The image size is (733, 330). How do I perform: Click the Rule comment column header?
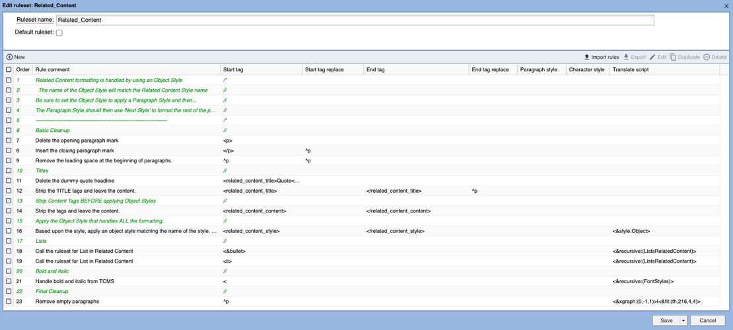126,69
